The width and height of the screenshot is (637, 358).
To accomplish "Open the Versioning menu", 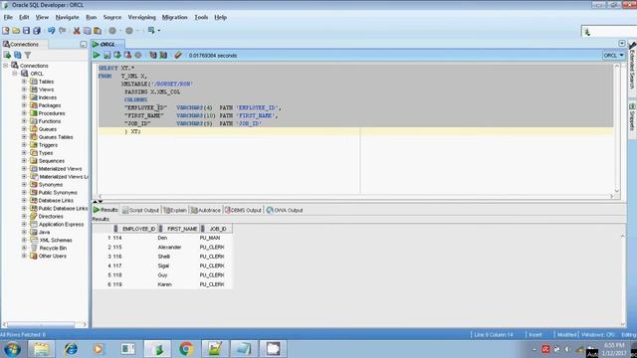I will point(141,18).
